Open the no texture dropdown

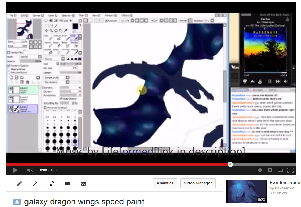(x=57, y=82)
